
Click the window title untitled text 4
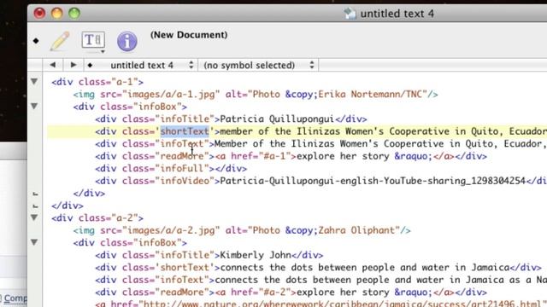coord(397,14)
